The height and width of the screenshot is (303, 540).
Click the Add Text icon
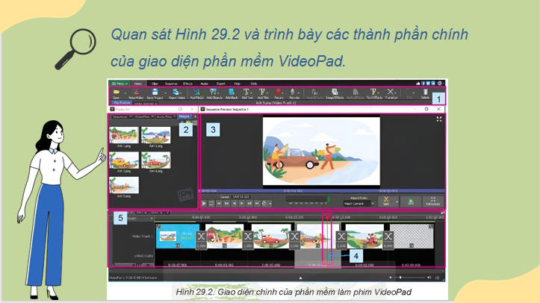tap(246, 93)
